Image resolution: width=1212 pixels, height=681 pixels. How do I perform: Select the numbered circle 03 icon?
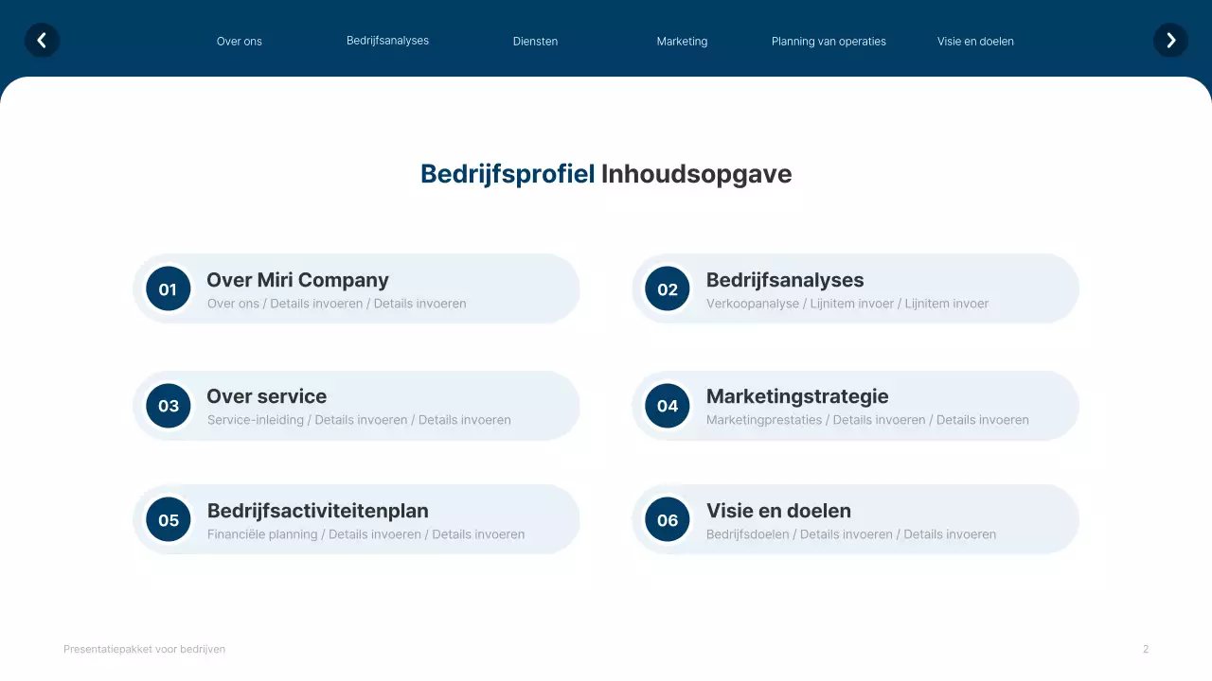click(x=168, y=406)
